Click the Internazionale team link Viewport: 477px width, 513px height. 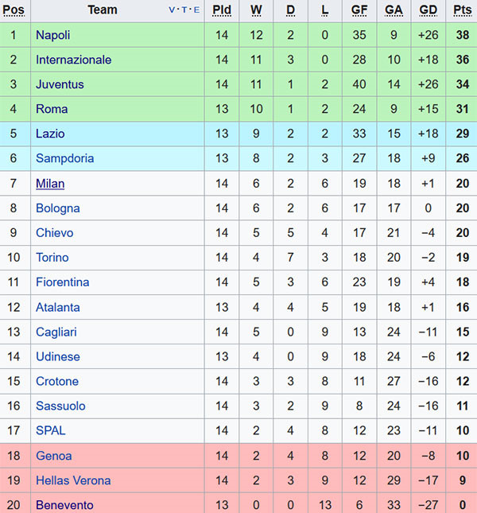click(73, 60)
